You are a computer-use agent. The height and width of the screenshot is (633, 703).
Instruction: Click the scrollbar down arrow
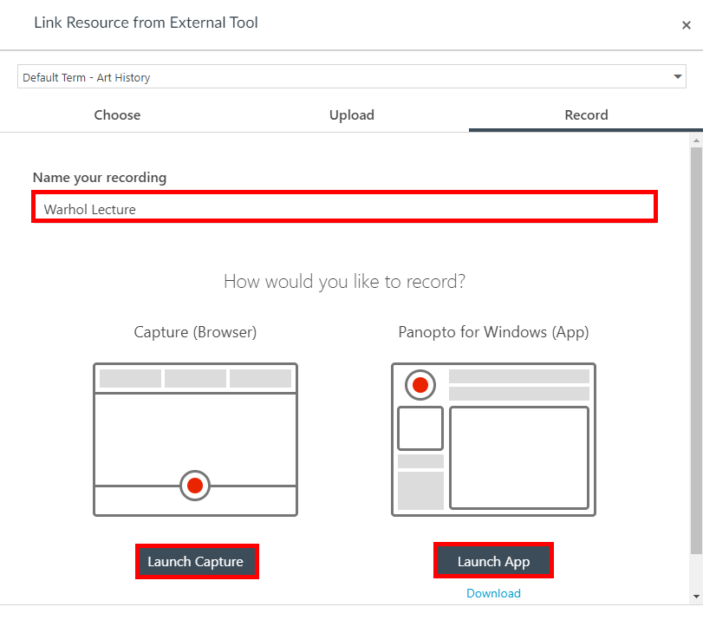pyautogui.click(x=696, y=597)
